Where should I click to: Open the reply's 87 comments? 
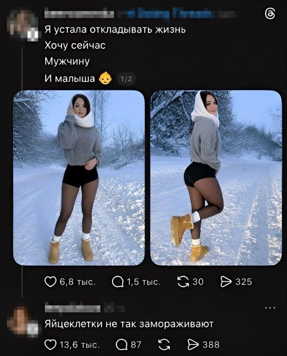pyautogui.click(x=121, y=345)
